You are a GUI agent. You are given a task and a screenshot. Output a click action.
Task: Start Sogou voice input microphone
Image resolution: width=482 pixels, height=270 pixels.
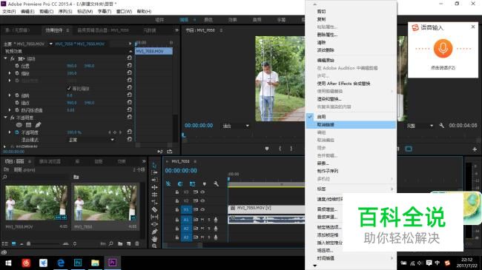(443, 49)
